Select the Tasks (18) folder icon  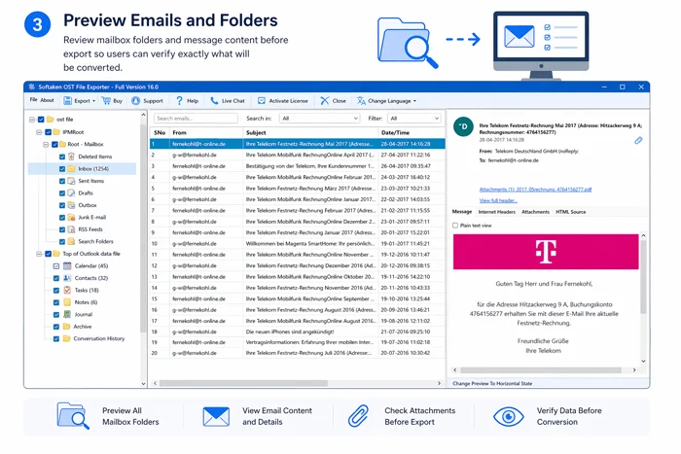click(x=67, y=290)
